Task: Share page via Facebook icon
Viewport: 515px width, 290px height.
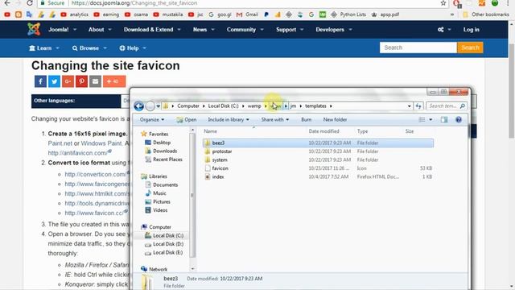Action: click(40, 81)
